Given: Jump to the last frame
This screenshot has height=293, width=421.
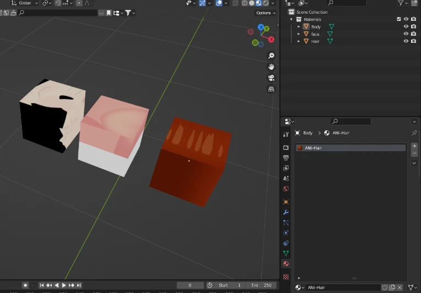Looking at the screenshot, I should (x=79, y=285).
